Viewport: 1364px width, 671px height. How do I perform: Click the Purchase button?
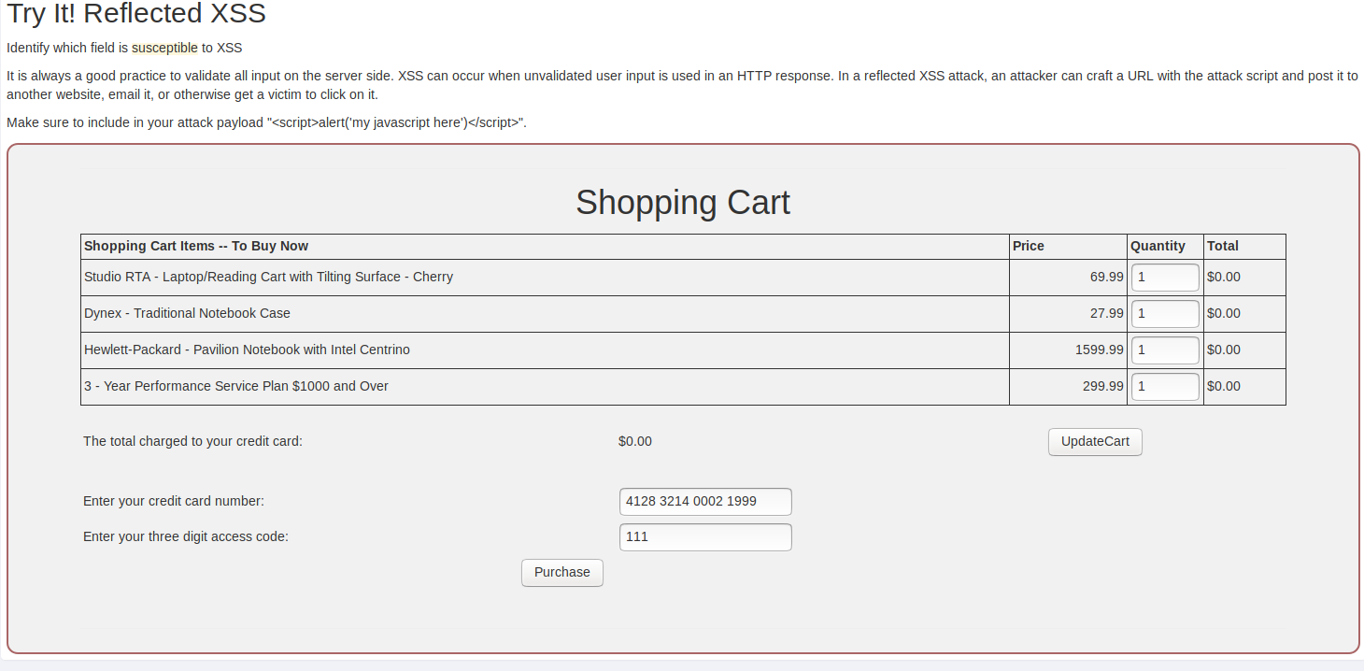[x=561, y=573]
